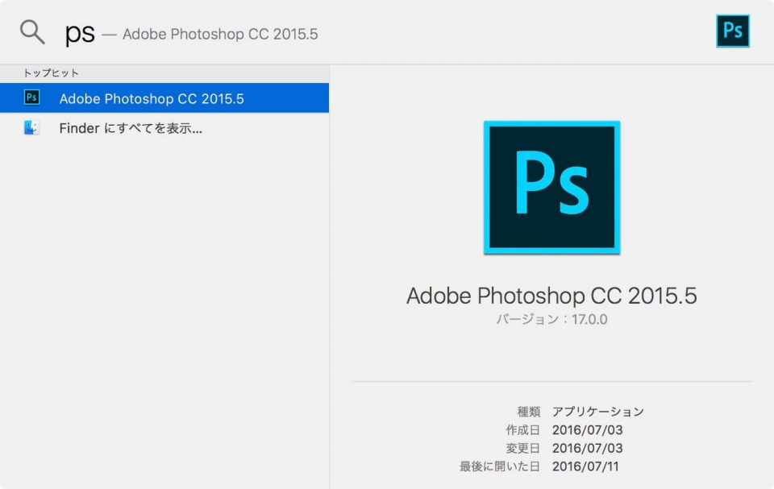Click the version text "バージョン：17.0.0"
This screenshot has height=489, width=774.
coord(551,319)
